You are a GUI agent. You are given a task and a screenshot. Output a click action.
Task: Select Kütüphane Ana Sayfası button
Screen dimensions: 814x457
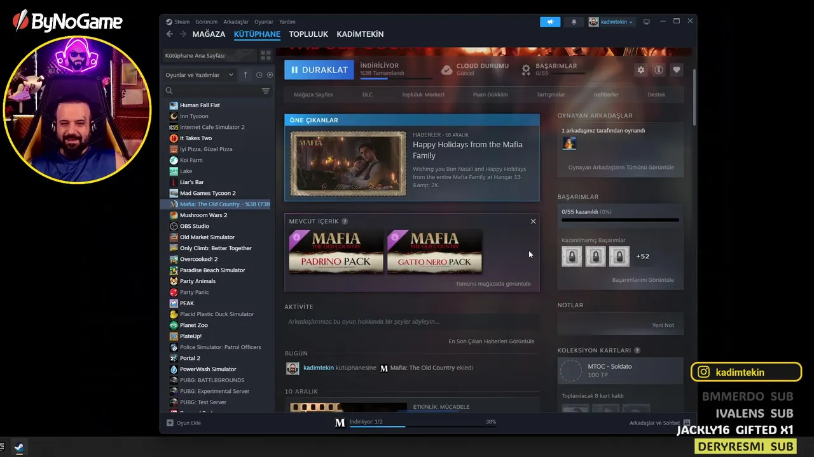pos(209,55)
